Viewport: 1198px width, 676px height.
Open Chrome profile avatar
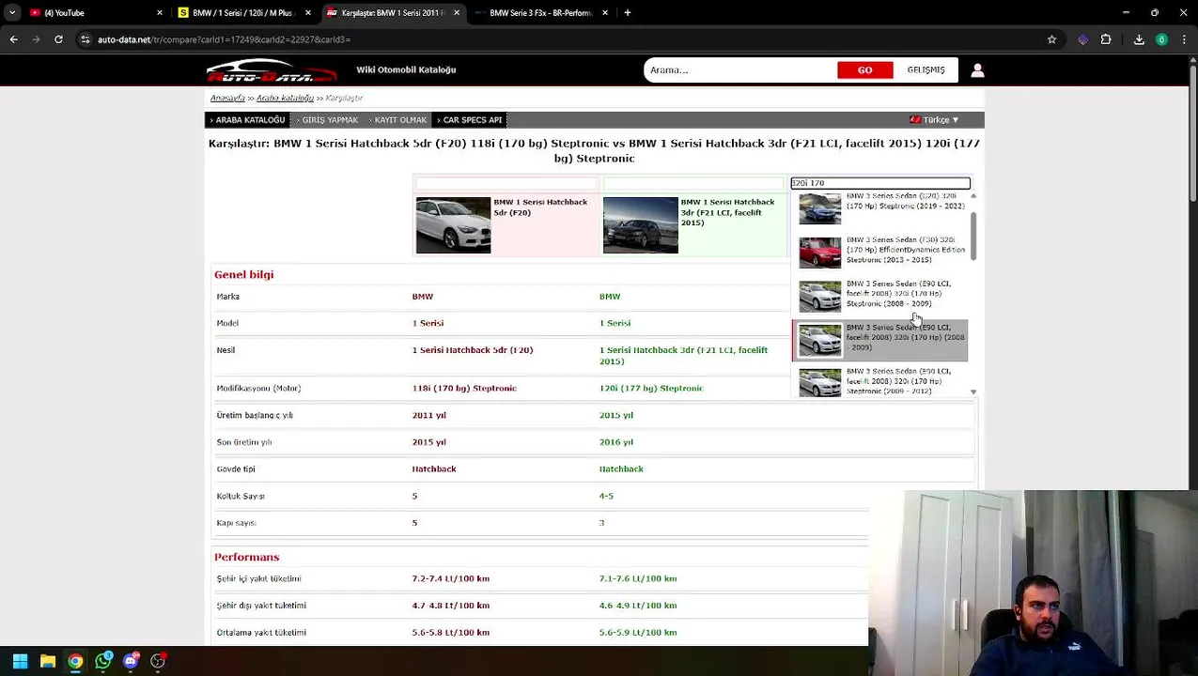pos(1161,39)
